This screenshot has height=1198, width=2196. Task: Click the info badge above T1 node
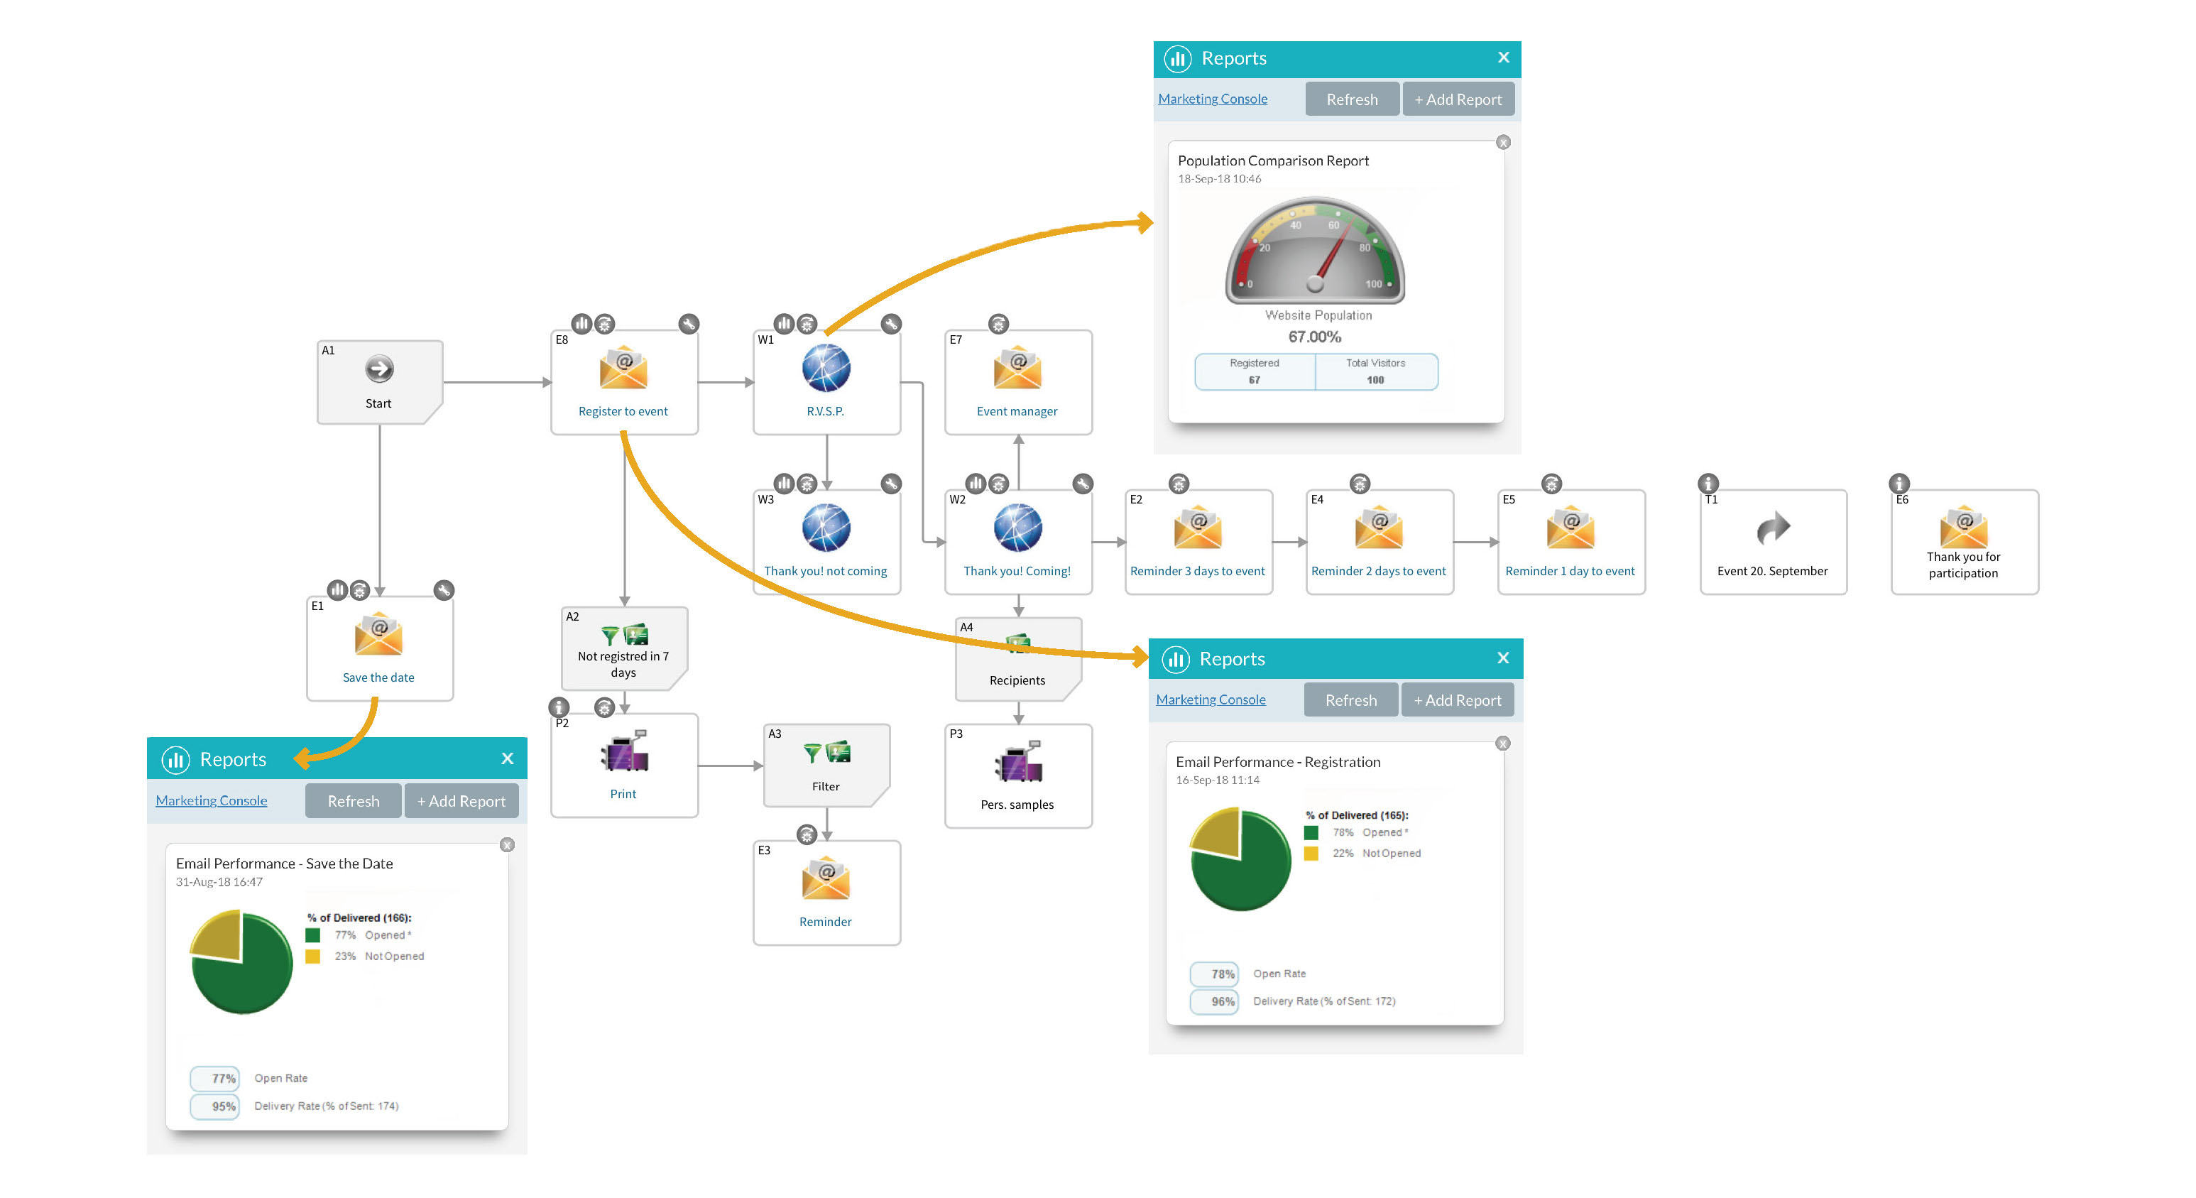1708,484
